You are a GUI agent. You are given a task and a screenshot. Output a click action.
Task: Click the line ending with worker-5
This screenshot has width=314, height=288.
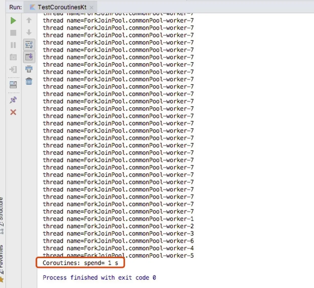118,255
